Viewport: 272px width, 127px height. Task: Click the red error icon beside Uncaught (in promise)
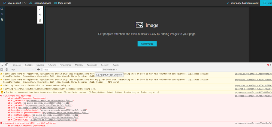(x=1, y=123)
